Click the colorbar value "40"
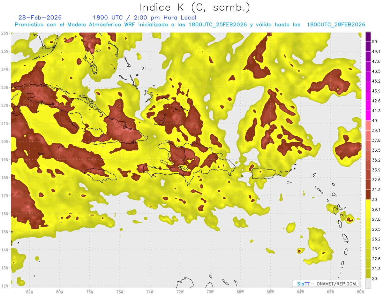 coord(375,120)
